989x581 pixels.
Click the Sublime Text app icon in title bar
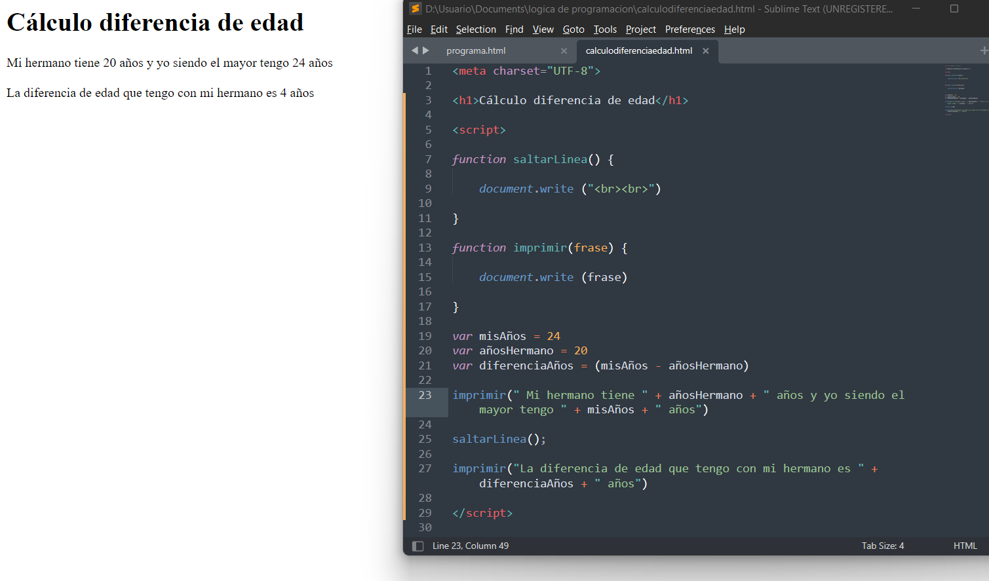tap(415, 9)
